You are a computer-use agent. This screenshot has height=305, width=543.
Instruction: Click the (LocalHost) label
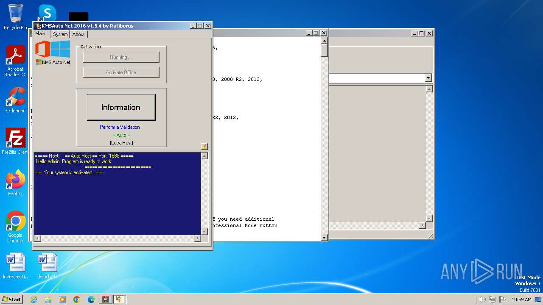tap(121, 143)
